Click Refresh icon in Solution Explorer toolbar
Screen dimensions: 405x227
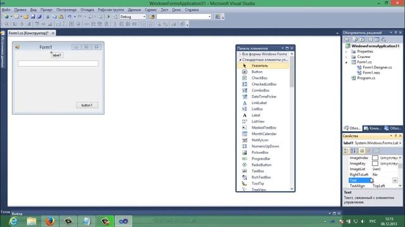(x=362, y=39)
